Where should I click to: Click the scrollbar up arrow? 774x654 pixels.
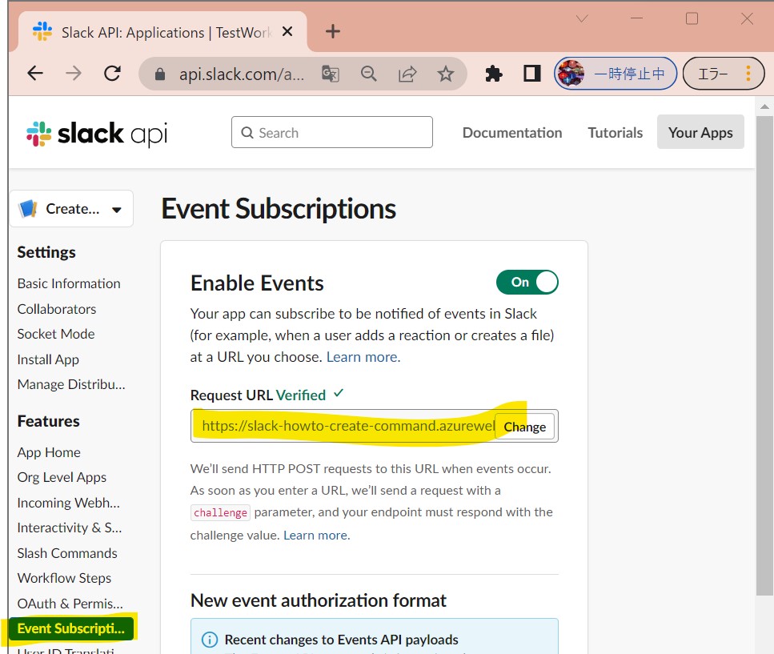point(764,106)
